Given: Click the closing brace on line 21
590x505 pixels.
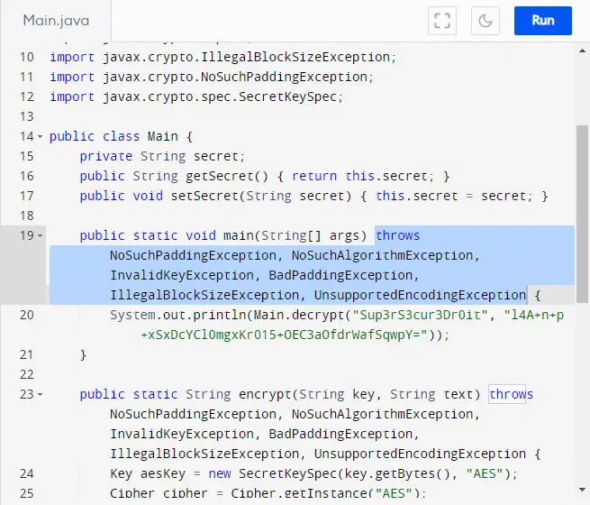Looking at the screenshot, I should [x=83, y=355].
